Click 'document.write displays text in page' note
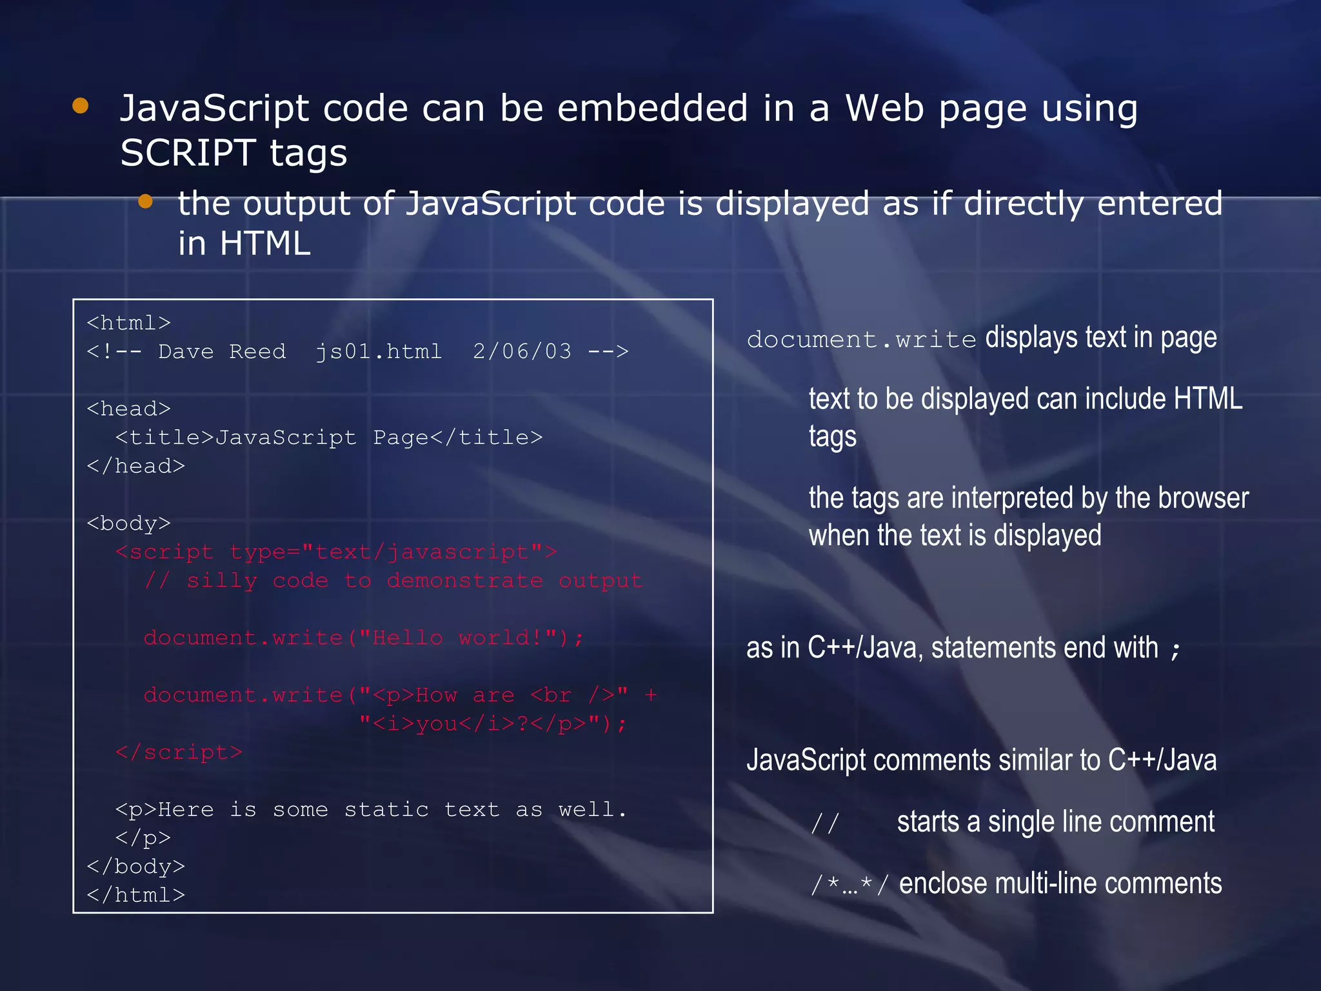1321x991 pixels. pyautogui.click(x=982, y=338)
